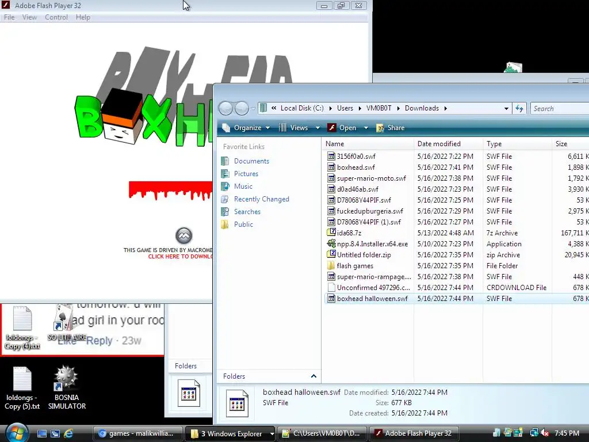Select the boxhead.swf file icon
Viewport: 589px width, 442px height.
click(x=331, y=167)
